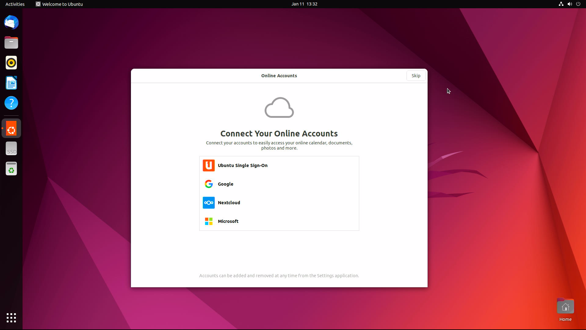The width and height of the screenshot is (586, 330).
Task: Launch Rhythmbox music player from dock
Action: click(11, 63)
